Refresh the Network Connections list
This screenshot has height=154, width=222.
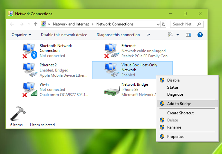pos(164,24)
